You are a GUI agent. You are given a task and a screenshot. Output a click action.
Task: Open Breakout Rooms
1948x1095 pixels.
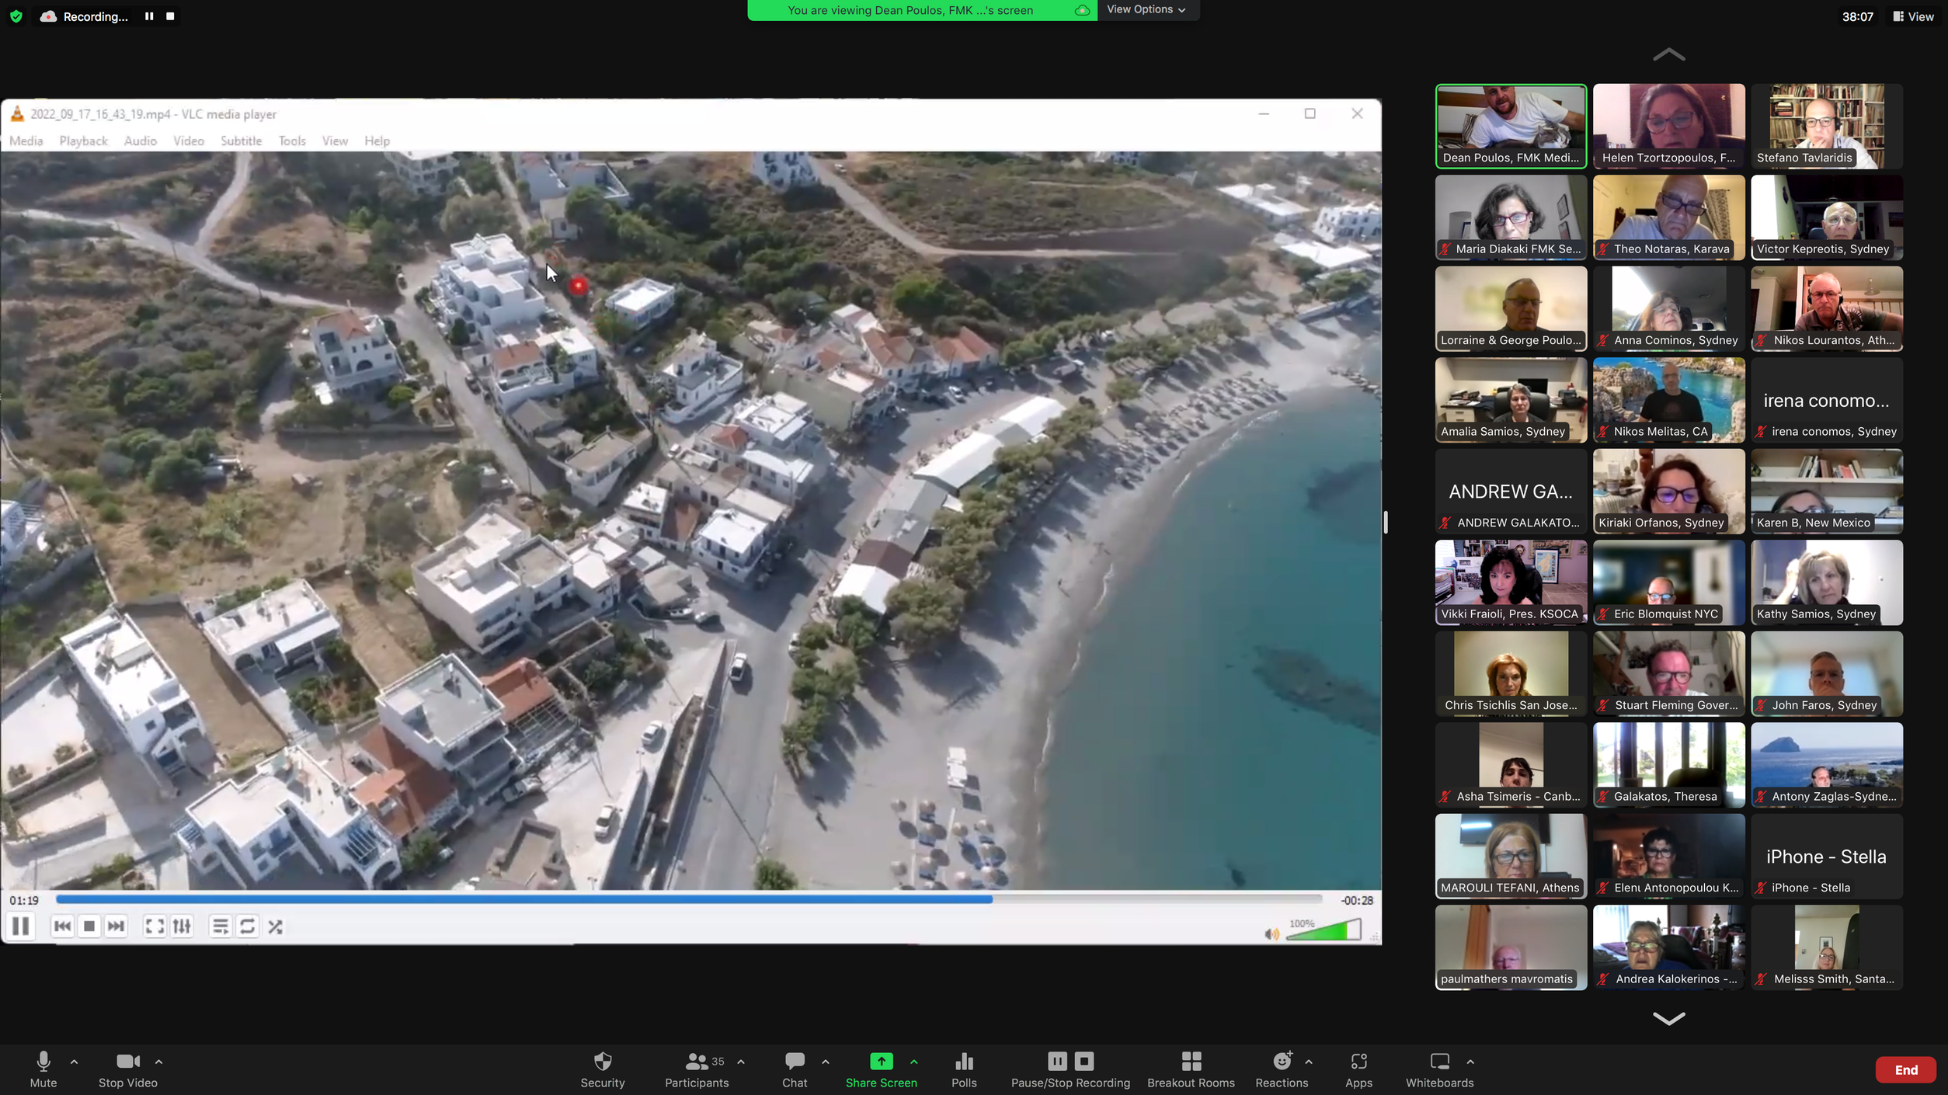[x=1190, y=1062]
